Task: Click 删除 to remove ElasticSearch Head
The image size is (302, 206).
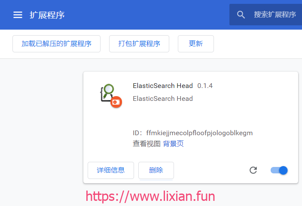Action: 156,170
